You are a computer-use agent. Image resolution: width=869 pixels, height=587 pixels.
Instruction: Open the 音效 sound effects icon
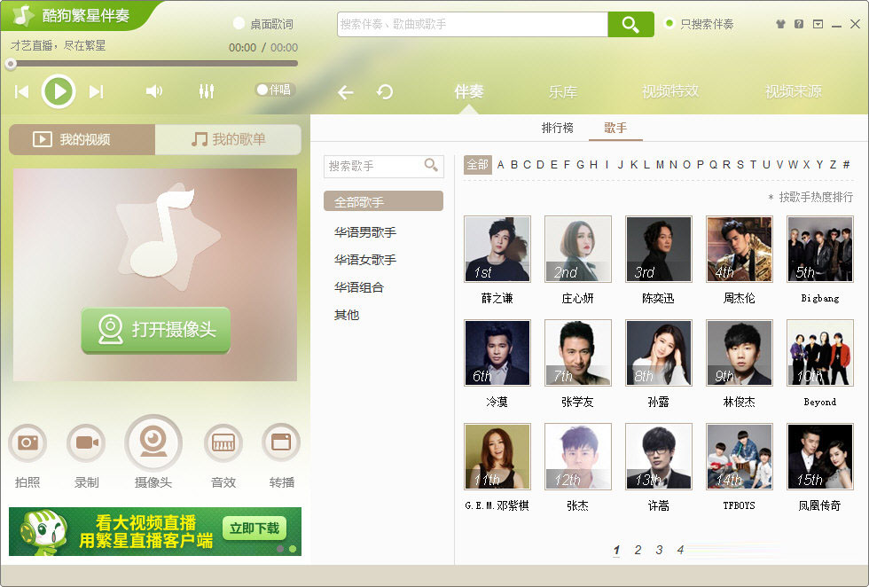click(223, 442)
